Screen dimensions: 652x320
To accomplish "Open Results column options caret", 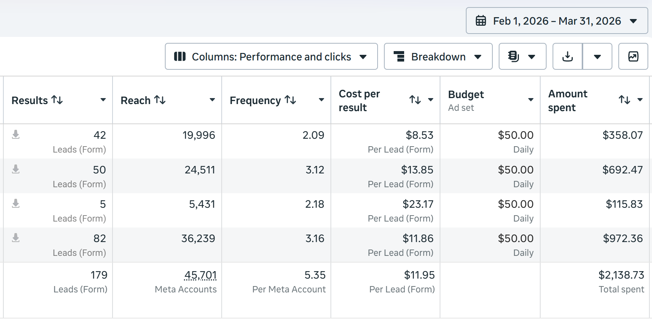I will click(x=103, y=100).
